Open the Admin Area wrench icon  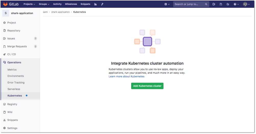102,4
